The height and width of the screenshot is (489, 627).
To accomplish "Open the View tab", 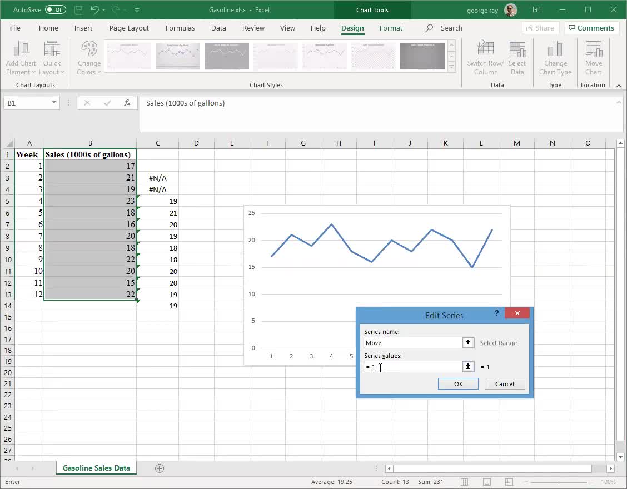I will click(x=287, y=28).
